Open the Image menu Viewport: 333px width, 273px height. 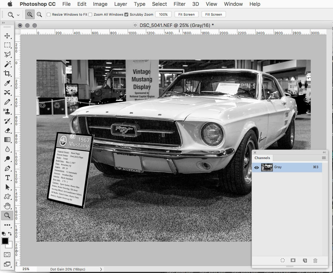click(x=100, y=4)
